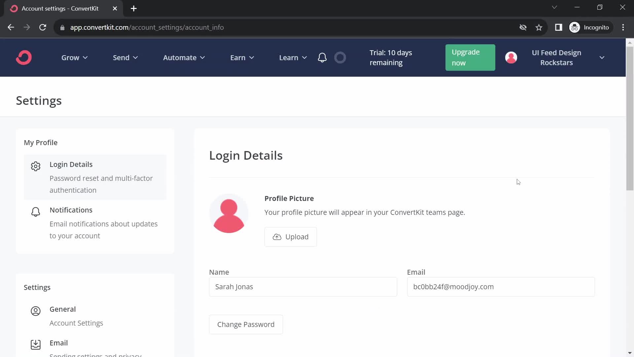Screen dimensions: 634x357
Task: Open the browser side panel icon
Action: pos(559,27)
